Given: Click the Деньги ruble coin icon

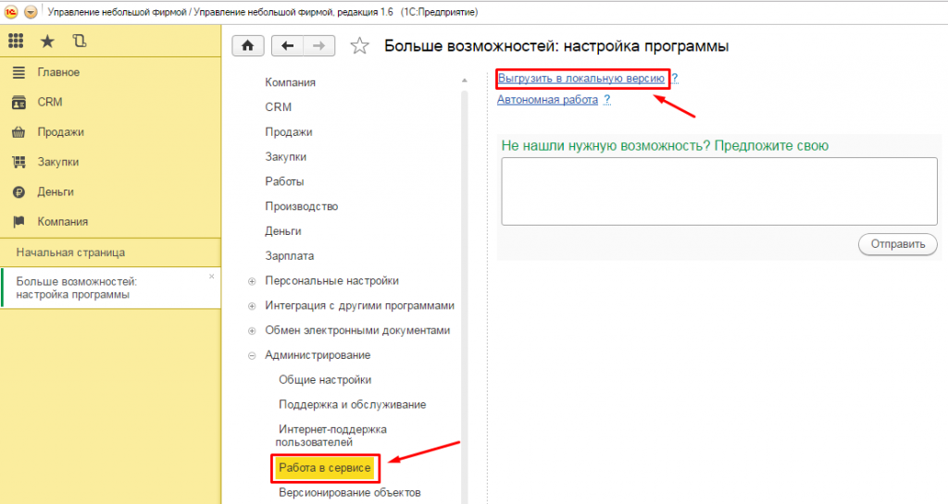Looking at the screenshot, I should (19, 192).
